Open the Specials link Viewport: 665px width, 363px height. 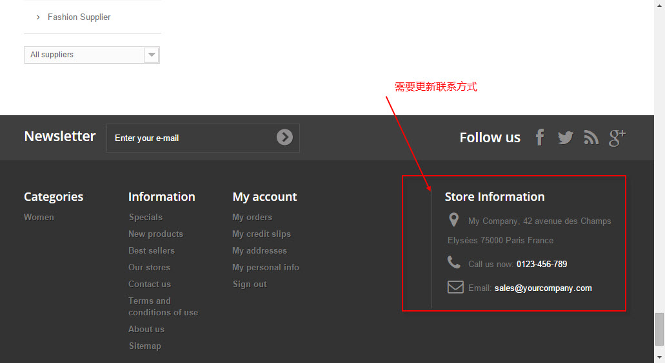146,218
